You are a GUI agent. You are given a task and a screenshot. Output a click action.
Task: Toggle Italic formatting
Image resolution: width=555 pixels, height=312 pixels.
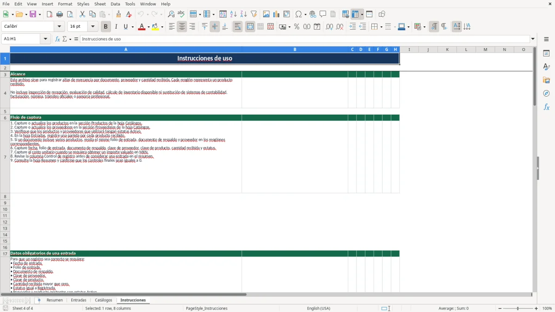pos(116,27)
